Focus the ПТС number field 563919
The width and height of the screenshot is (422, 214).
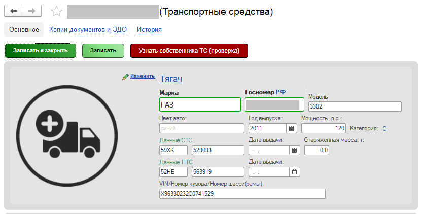[x=218, y=172]
